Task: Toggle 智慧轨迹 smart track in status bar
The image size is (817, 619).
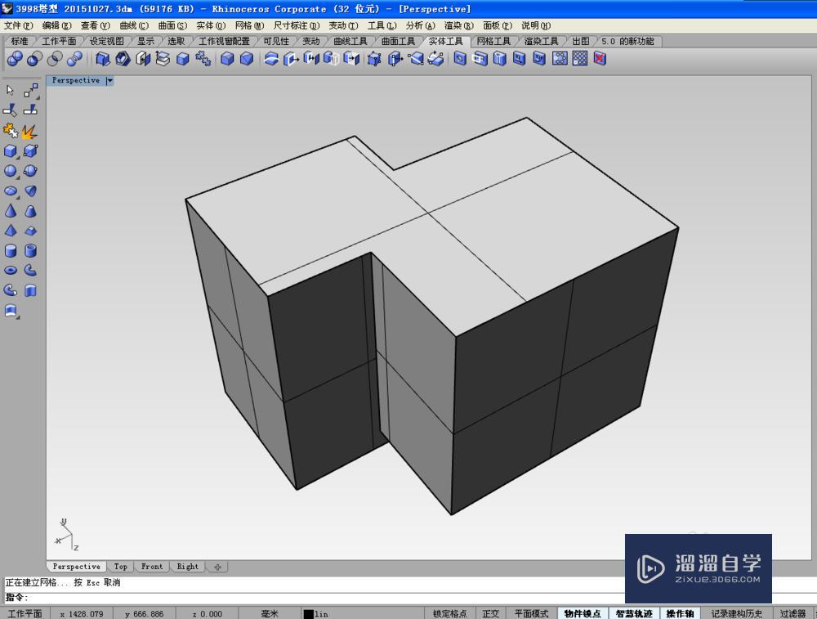Action: [634, 614]
